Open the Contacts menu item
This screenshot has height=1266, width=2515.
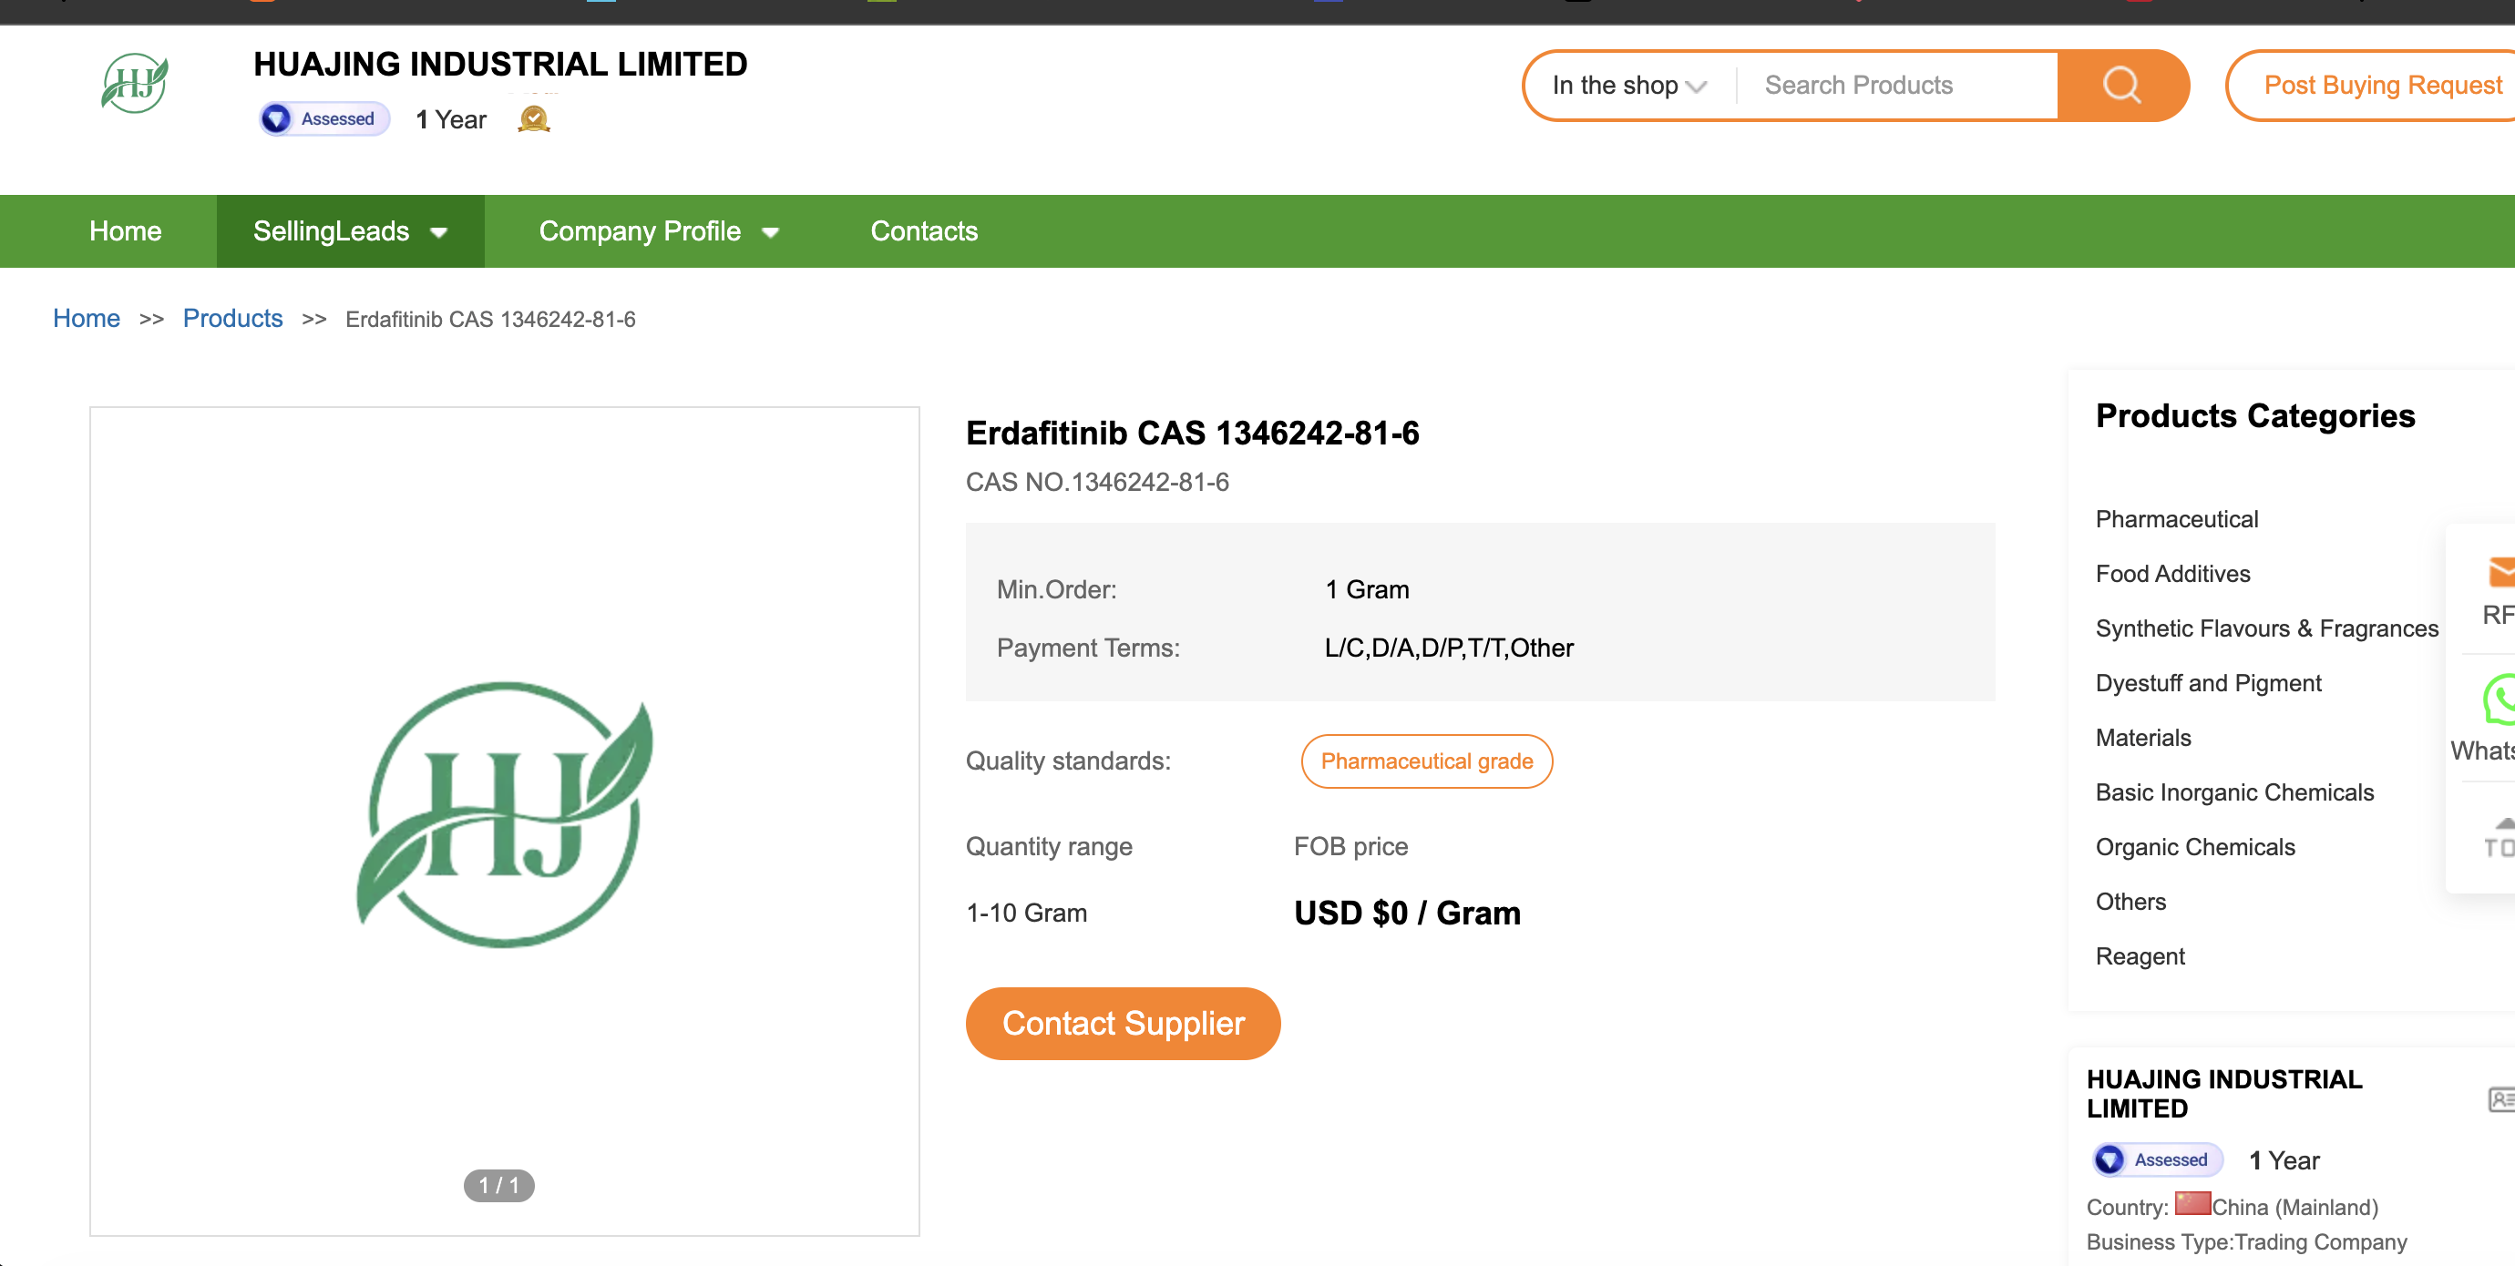coord(924,231)
